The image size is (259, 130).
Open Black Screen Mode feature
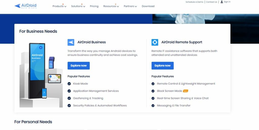[169, 91]
